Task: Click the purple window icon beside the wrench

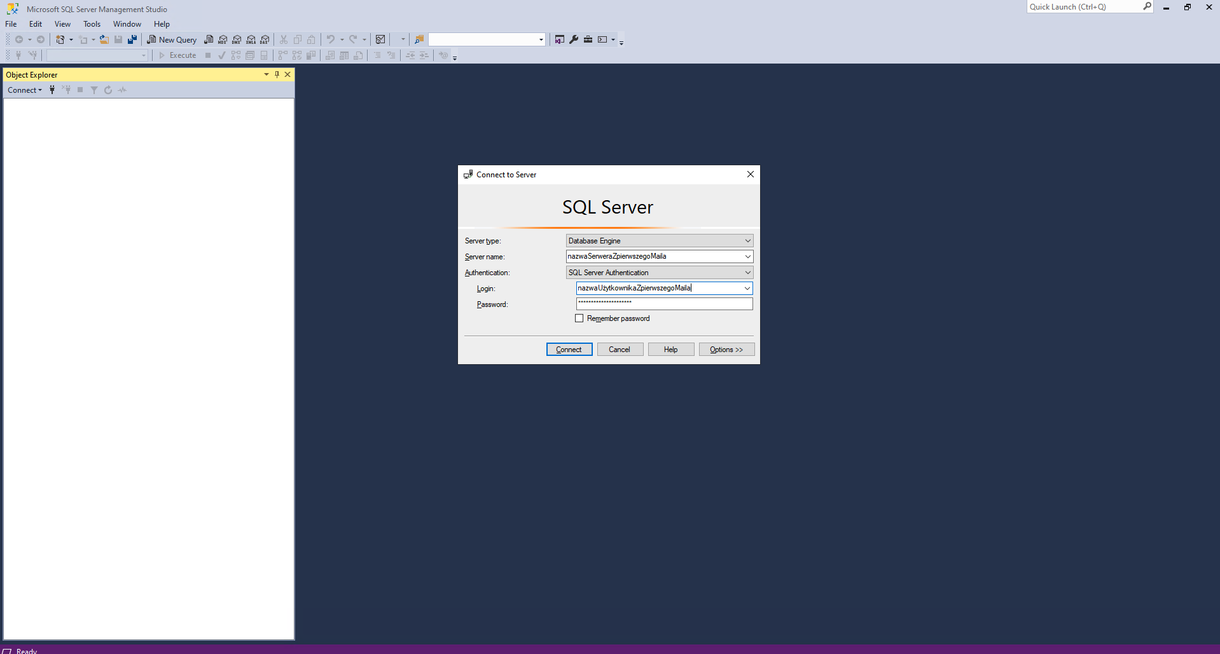Action: pos(559,39)
